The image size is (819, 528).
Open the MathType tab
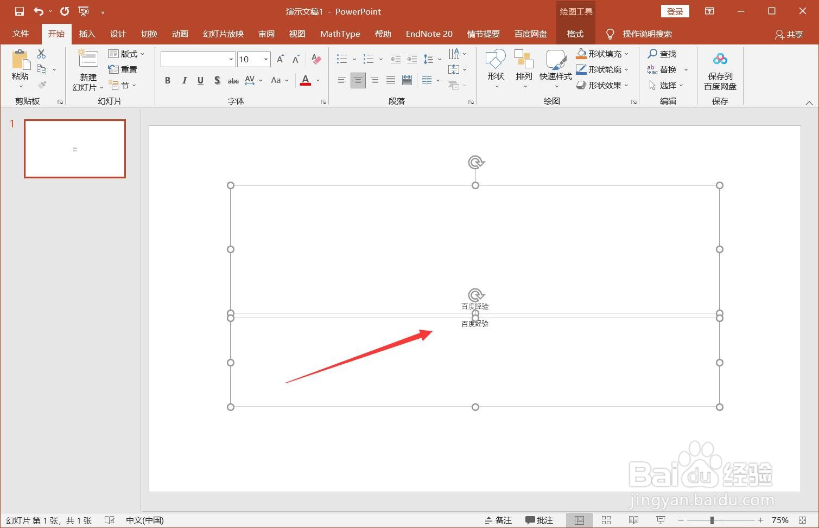click(340, 34)
